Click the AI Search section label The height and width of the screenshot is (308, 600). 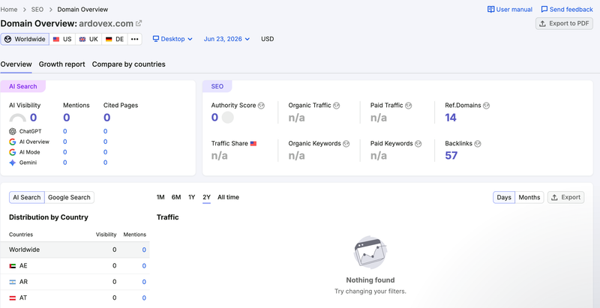pyautogui.click(x=23, y=86)
